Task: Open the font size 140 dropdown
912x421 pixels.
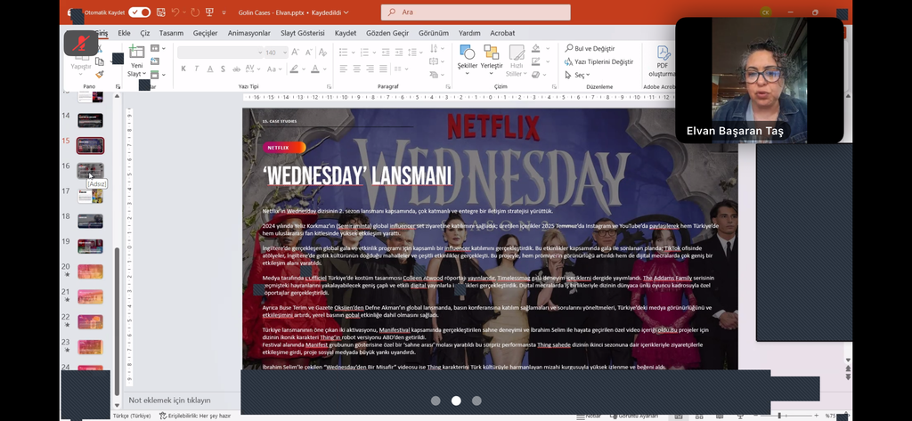Action: pyautogui.click(x=285, y=53)
